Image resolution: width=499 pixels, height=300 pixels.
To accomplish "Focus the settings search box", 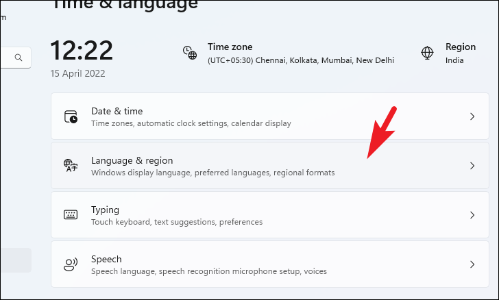I will click(x=8, y=58).
